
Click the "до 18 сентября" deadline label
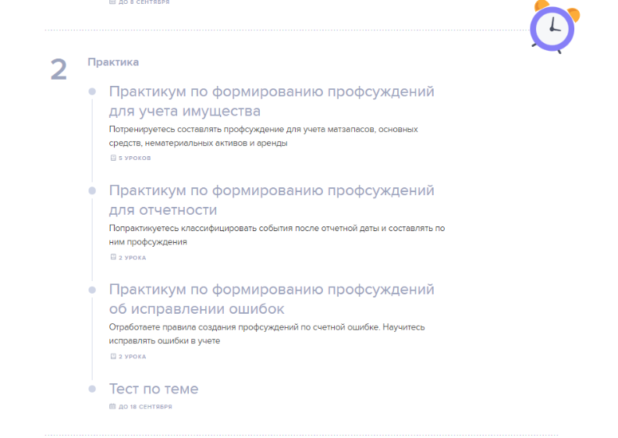[x=144, y=407]
